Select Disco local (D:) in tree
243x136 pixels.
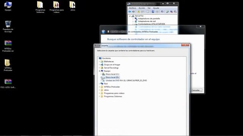point(112,77)
